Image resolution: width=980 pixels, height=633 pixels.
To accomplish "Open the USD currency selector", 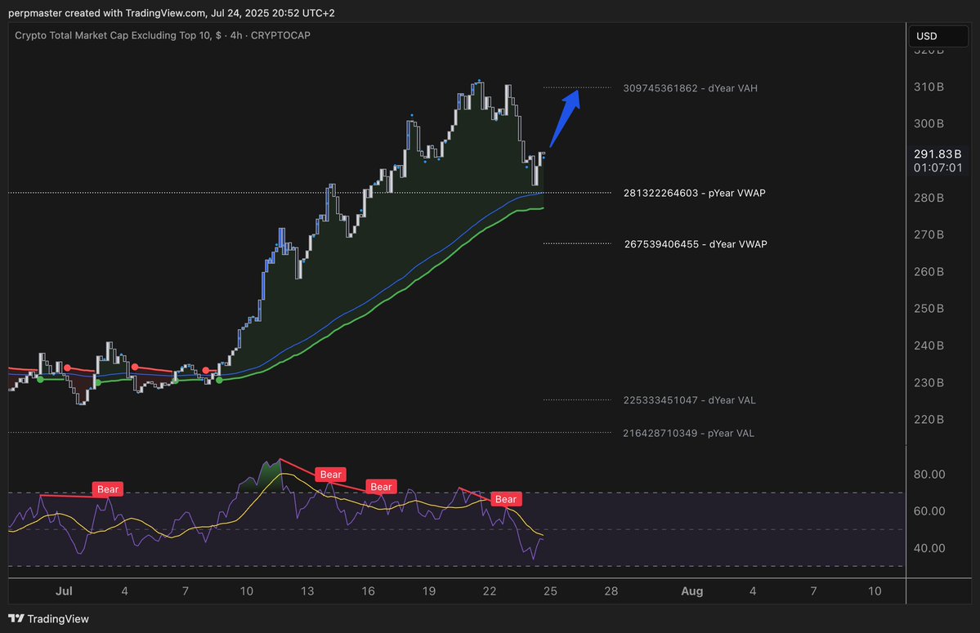I will [937, 36].
